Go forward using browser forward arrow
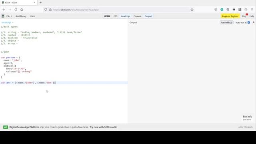 pyautogui.click(x=10, y=10)
